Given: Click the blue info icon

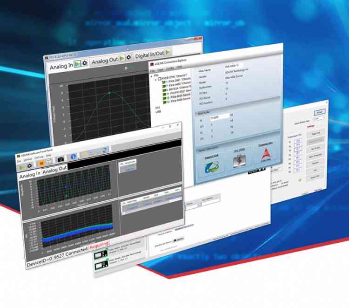Looking at the screenshot, I should tap(73, 157).
